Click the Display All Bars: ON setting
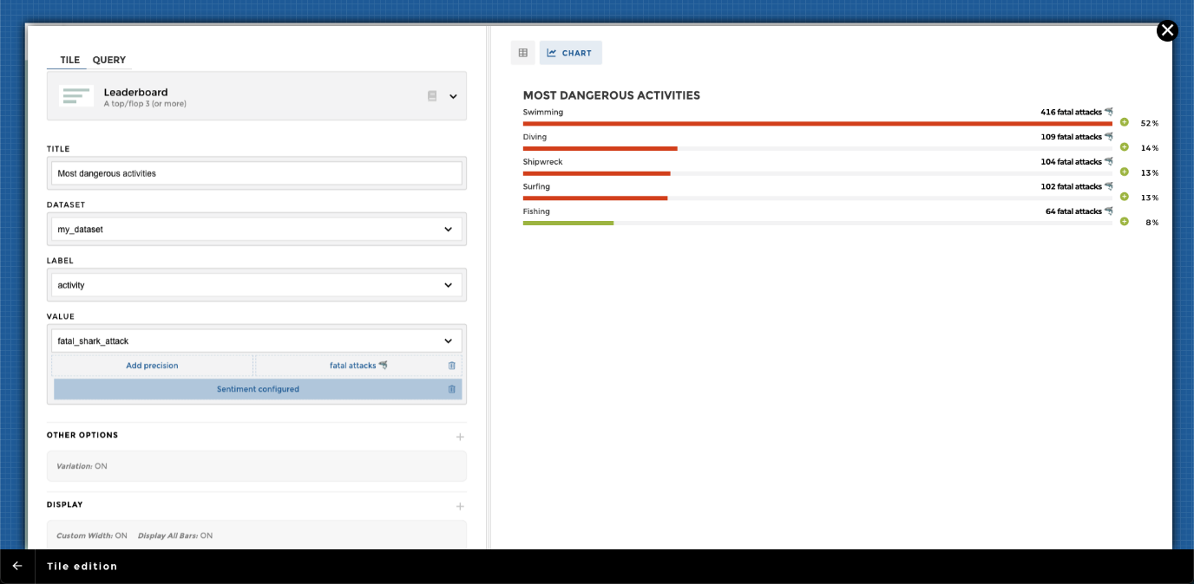The height and width of the screenshot is (584, 1194). [175, 535]
